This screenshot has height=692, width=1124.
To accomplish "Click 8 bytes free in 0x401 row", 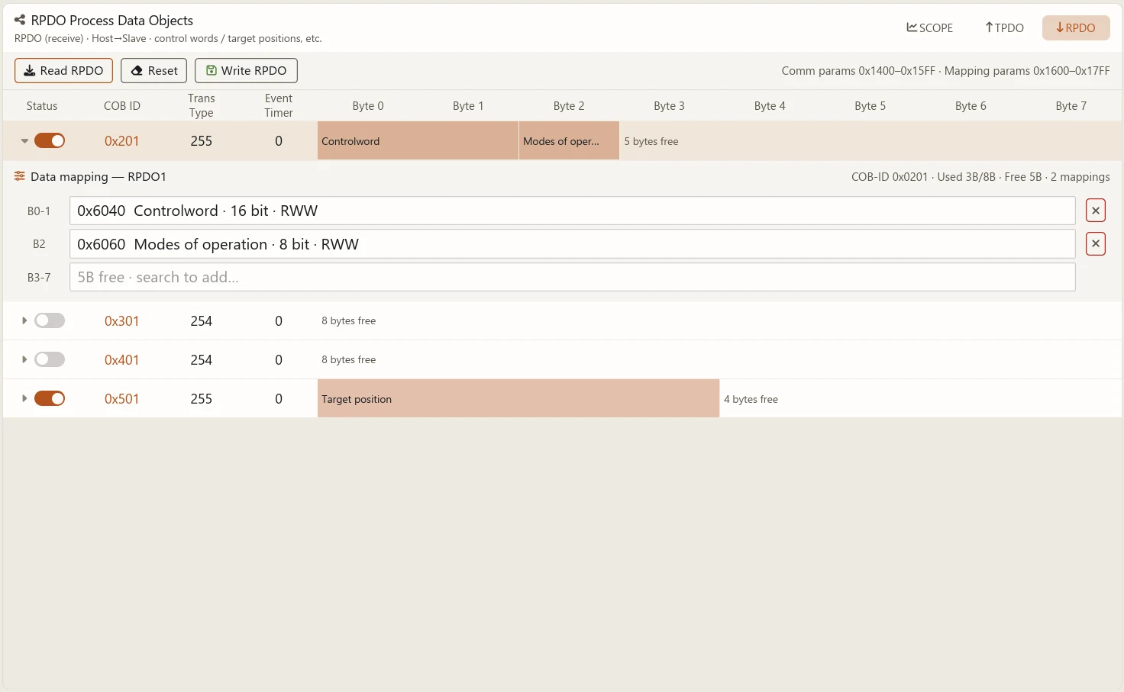I will (349, 359).
